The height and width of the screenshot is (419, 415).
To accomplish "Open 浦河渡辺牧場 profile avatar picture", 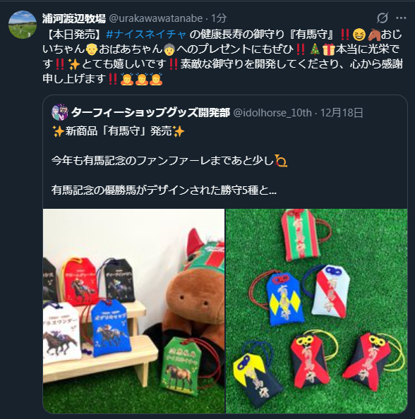I will click(23, 25).
